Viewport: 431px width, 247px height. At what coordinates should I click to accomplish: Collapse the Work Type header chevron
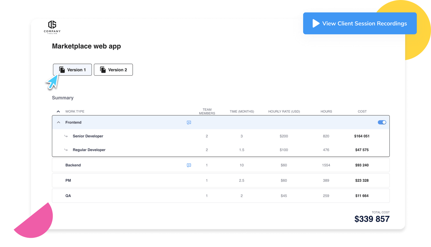(x=58, y=111)
